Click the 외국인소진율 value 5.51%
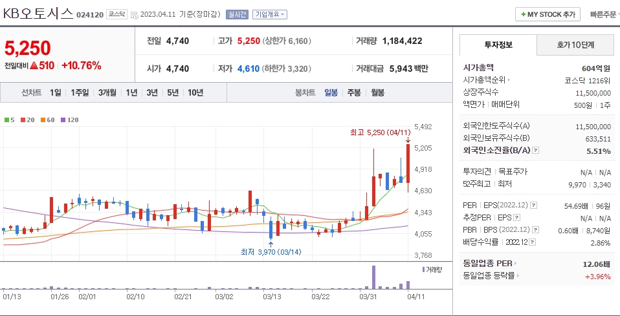The height and width of the screenshot is (316, 620). click(x=599, y=151)
